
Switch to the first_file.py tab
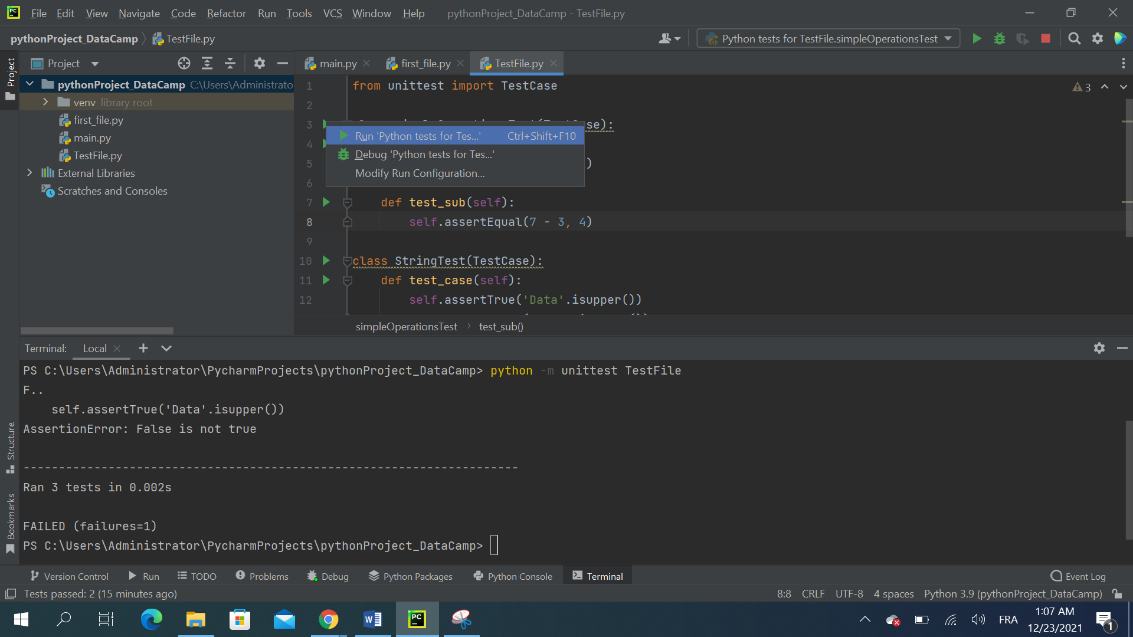click(424, 63)
